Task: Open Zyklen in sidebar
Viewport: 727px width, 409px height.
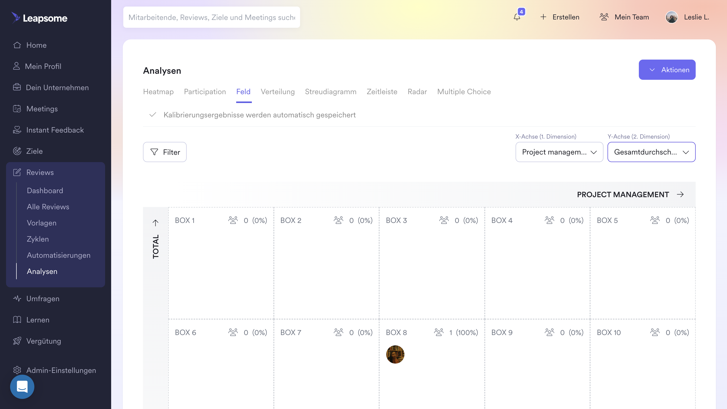Action: (38, 239)
